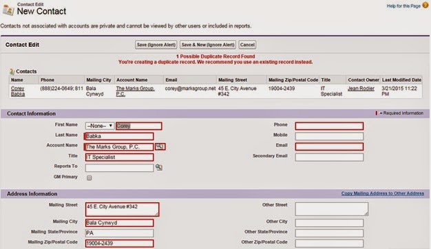Click the Other State/Province field
431x249 pixels.
pyautogui.click(x=329, y=233)
